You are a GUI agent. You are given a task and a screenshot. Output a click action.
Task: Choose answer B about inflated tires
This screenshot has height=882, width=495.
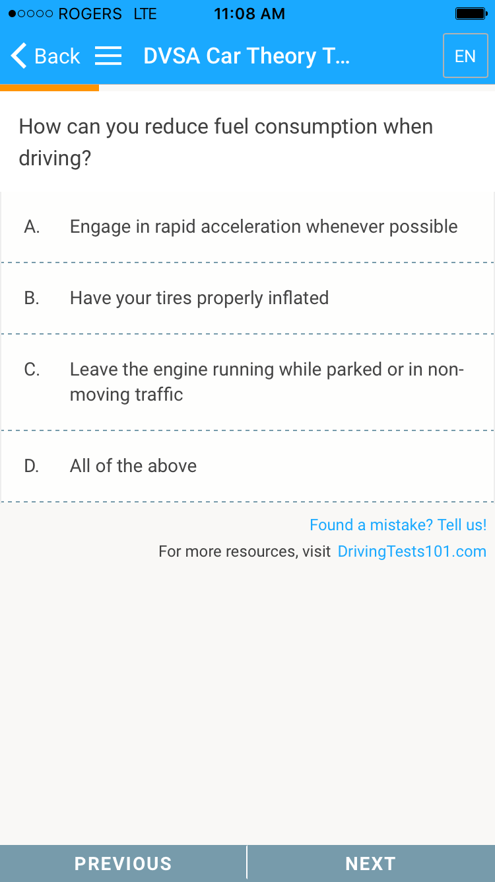(x=199, y=298)
